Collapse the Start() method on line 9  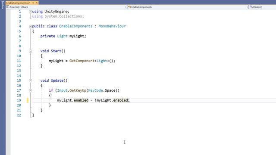point(30,51)
